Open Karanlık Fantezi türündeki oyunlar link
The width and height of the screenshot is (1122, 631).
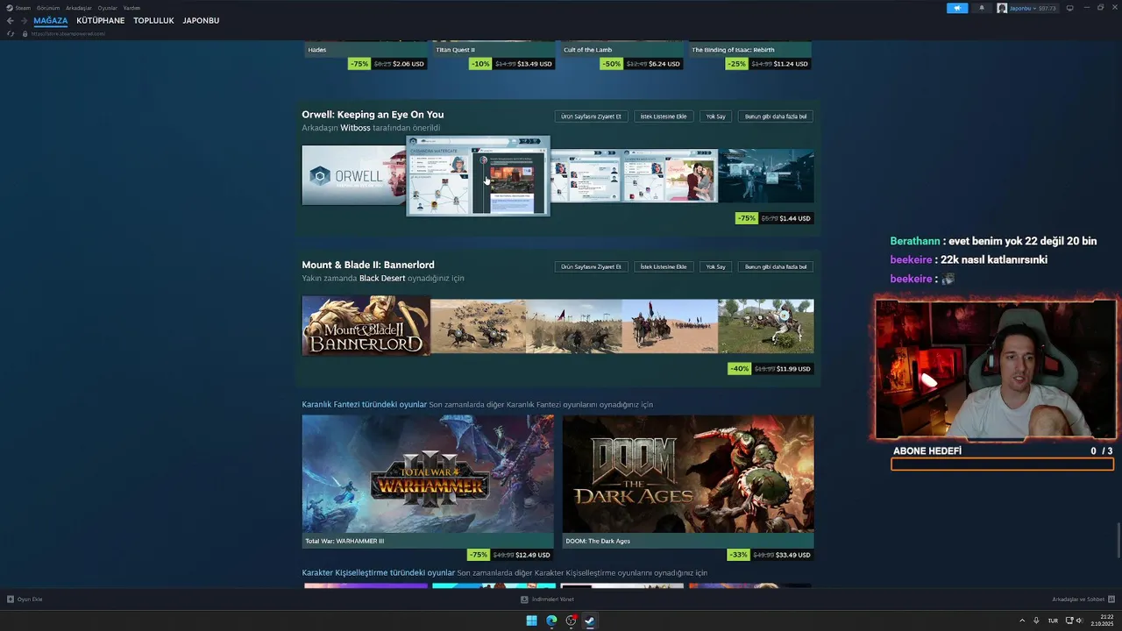(365, 405)
